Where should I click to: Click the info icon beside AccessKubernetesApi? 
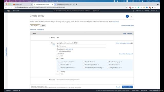(x=74, y=62)
